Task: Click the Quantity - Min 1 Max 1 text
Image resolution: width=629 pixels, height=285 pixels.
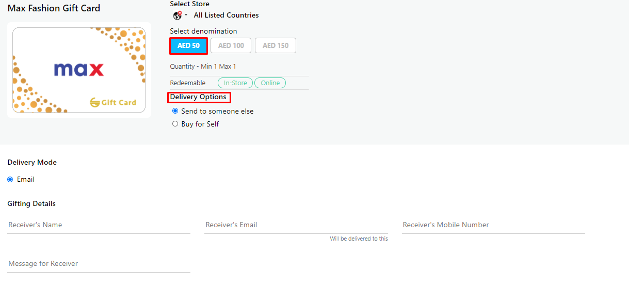Action: coord(203,67)
